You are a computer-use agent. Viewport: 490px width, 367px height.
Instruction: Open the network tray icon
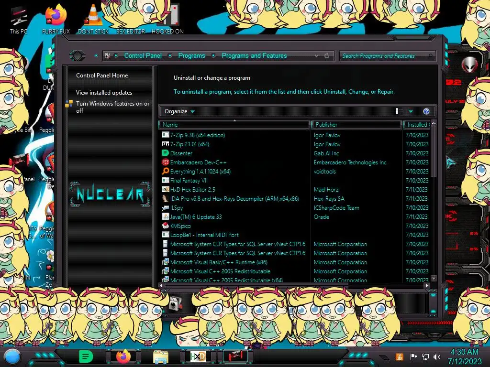(425, 356)
